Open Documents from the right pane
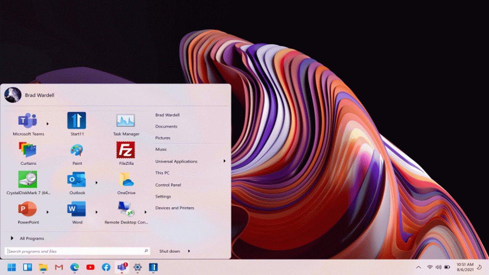 pyautogui.click(x=166, y=126)
